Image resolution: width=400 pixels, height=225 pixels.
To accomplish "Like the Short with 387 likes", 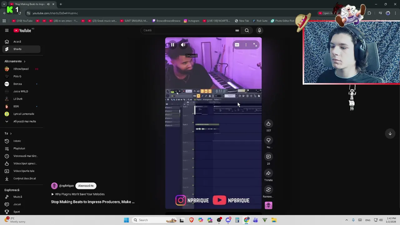I will [x=268, y=124].
